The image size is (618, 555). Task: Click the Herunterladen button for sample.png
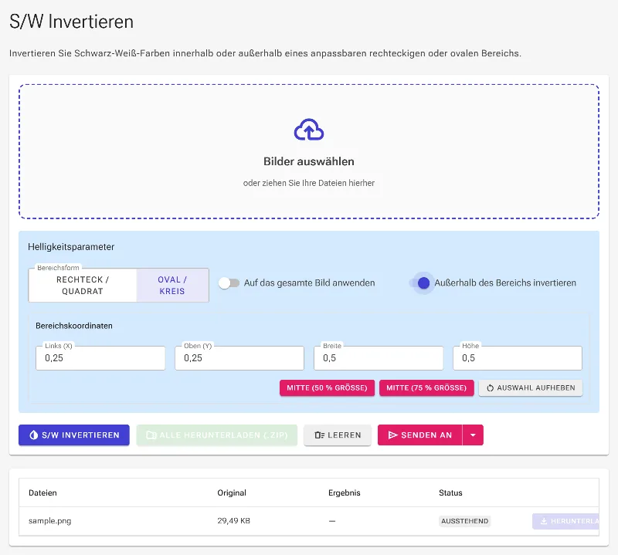pyautogui.click(x=565, y=521)
